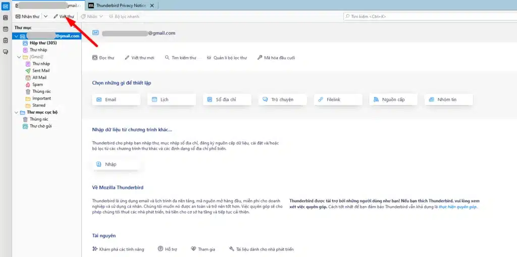Open the Hỗ trợ support link
517x257 pixels.
pyautogui.click(x=168, y=249)
